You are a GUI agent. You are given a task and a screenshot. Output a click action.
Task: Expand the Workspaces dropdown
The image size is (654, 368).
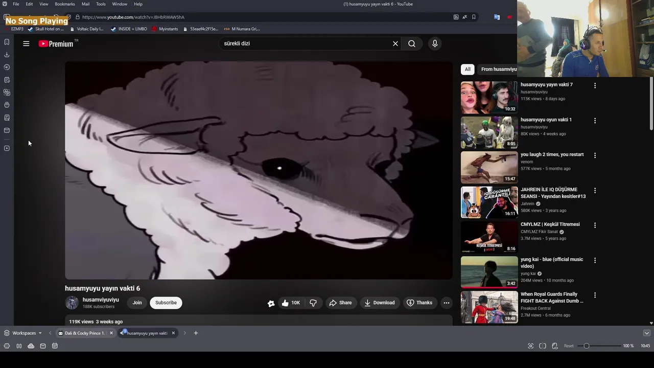pos(23,333)
